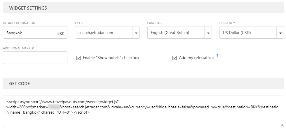Uncheck the Add my referral link checkbox

coord(175,58)
